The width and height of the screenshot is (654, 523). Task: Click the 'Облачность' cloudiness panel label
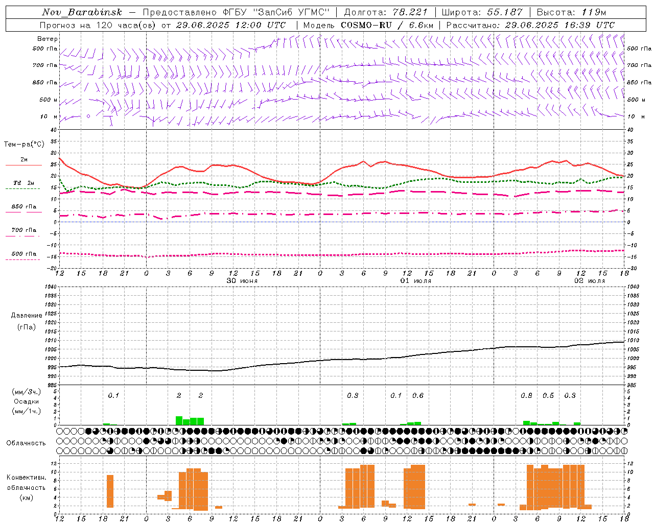click(x=26, y=443)
